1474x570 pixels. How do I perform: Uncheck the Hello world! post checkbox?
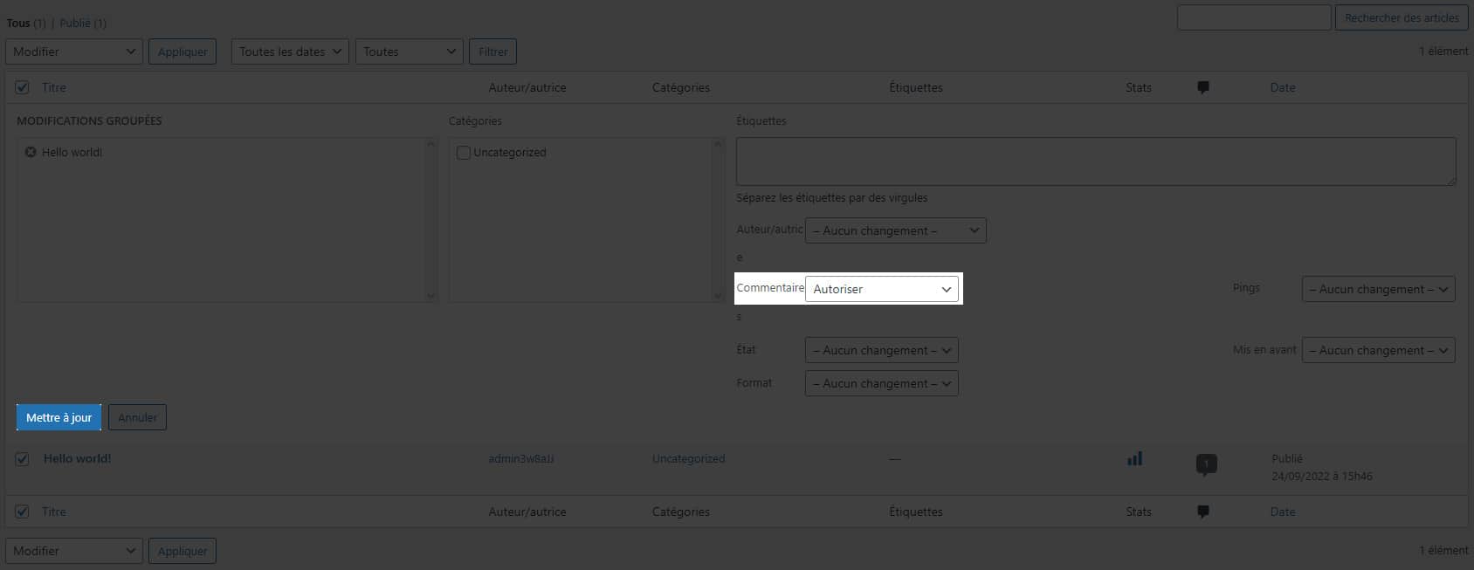pyautogui.click(x=23, y=459)
